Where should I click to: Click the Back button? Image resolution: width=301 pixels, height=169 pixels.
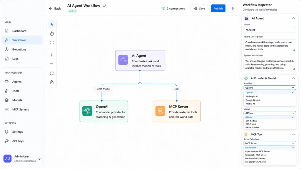click(x=55, y=9)
